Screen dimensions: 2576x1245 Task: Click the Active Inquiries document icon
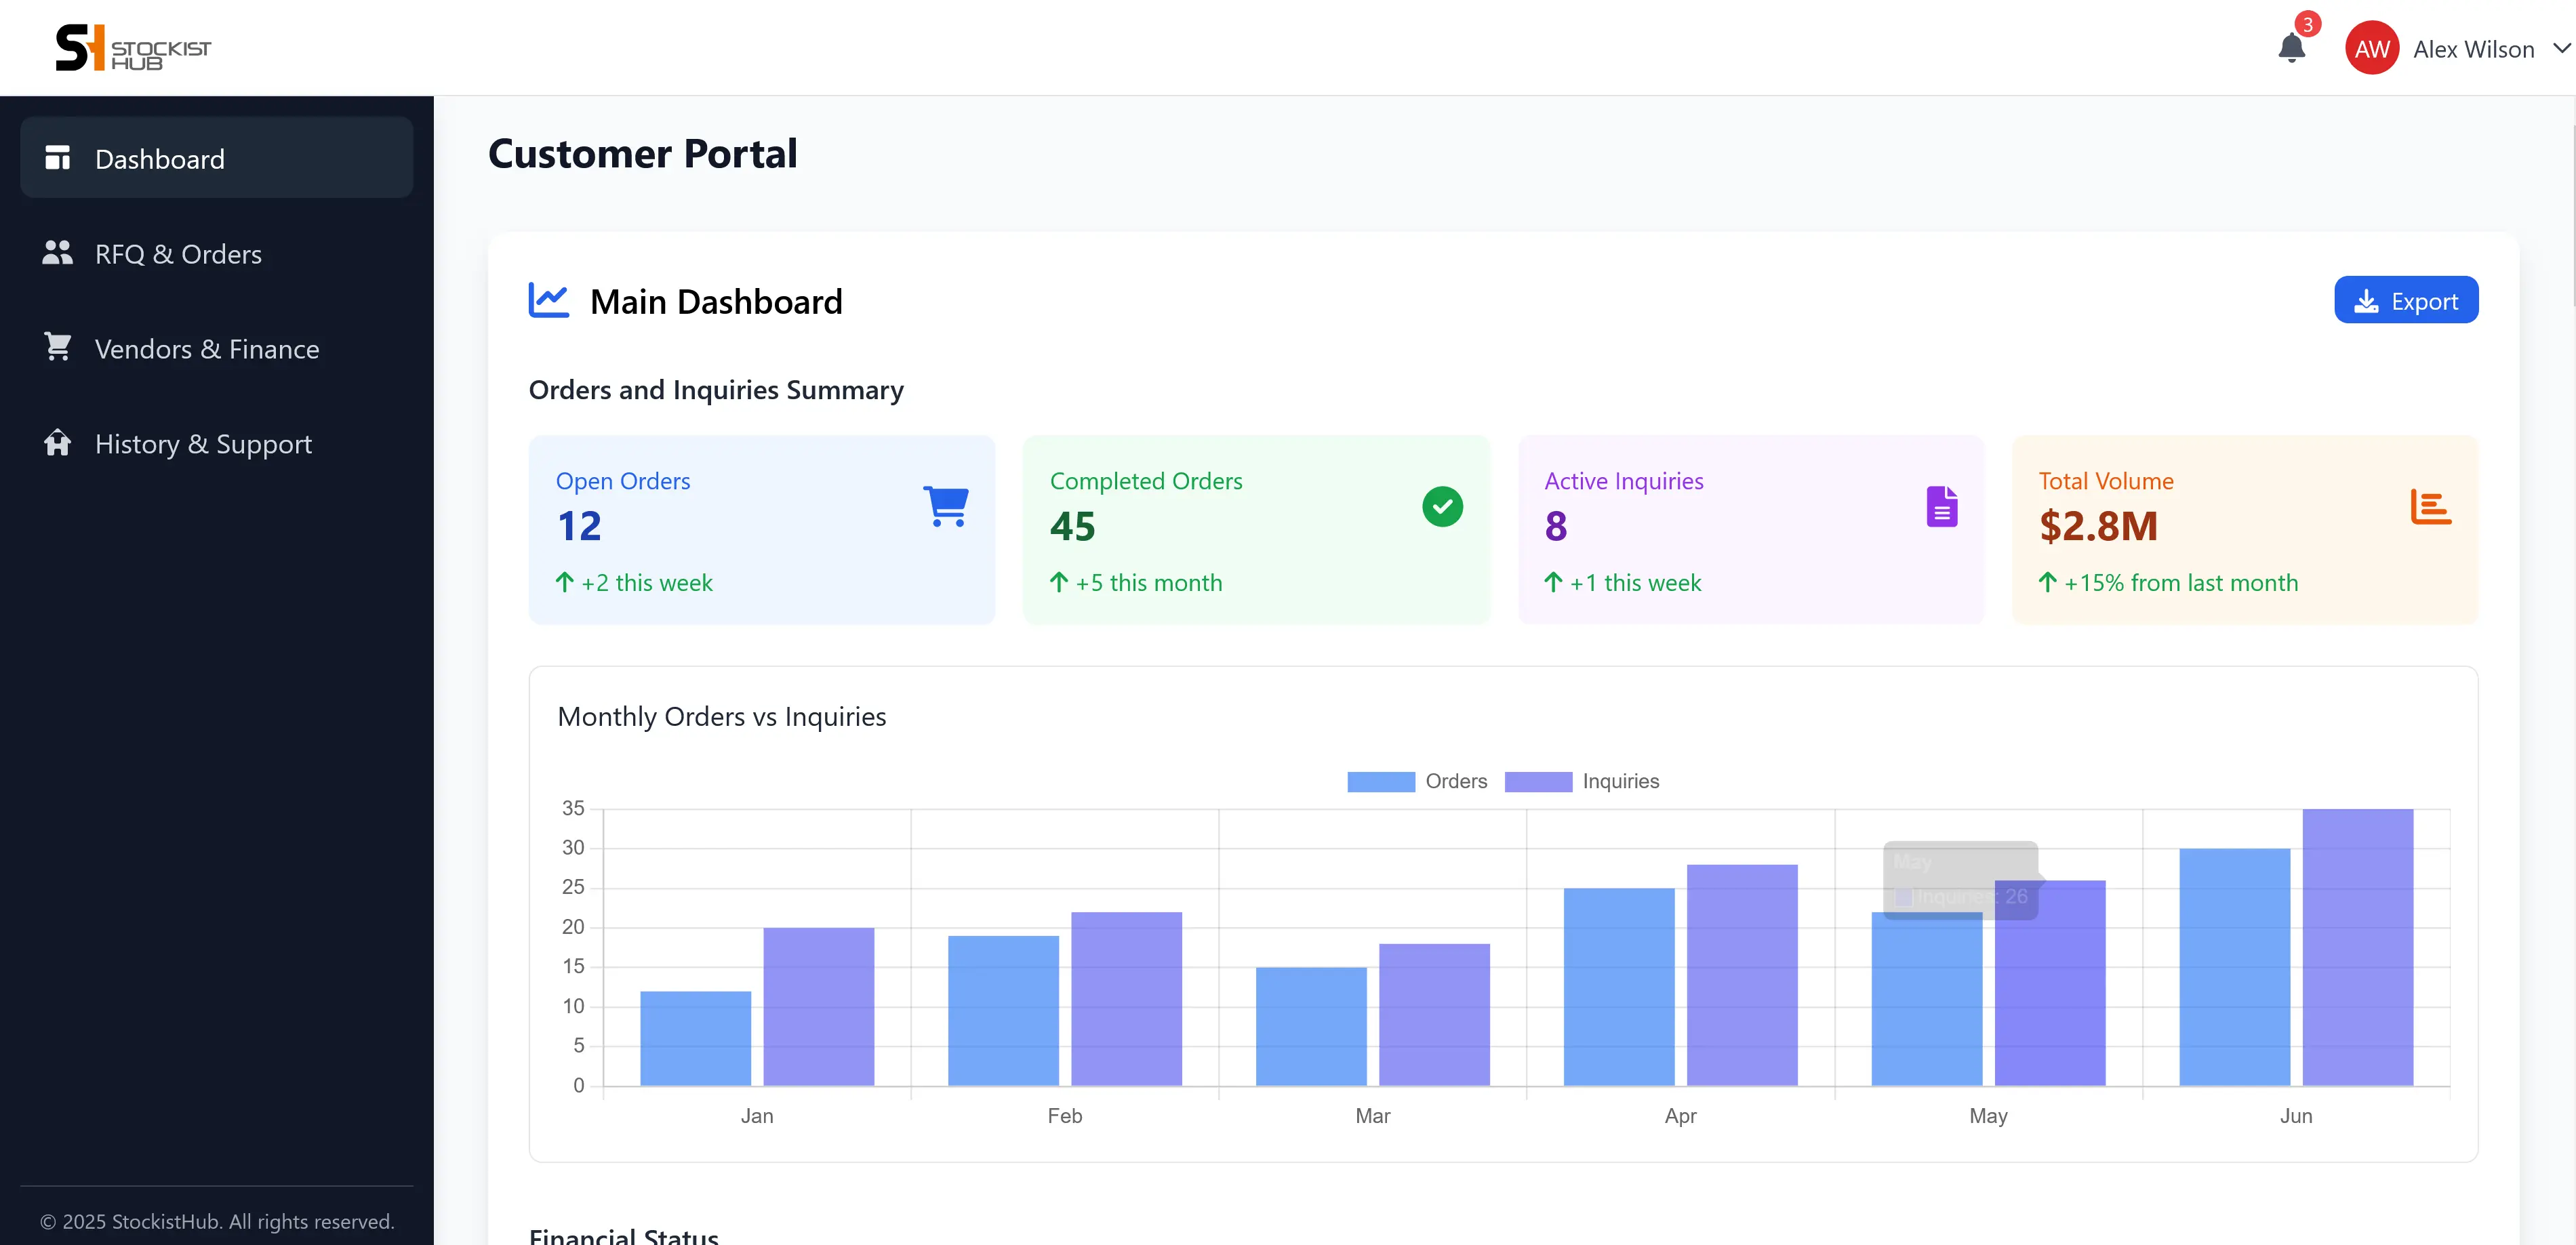point(1941,506)
